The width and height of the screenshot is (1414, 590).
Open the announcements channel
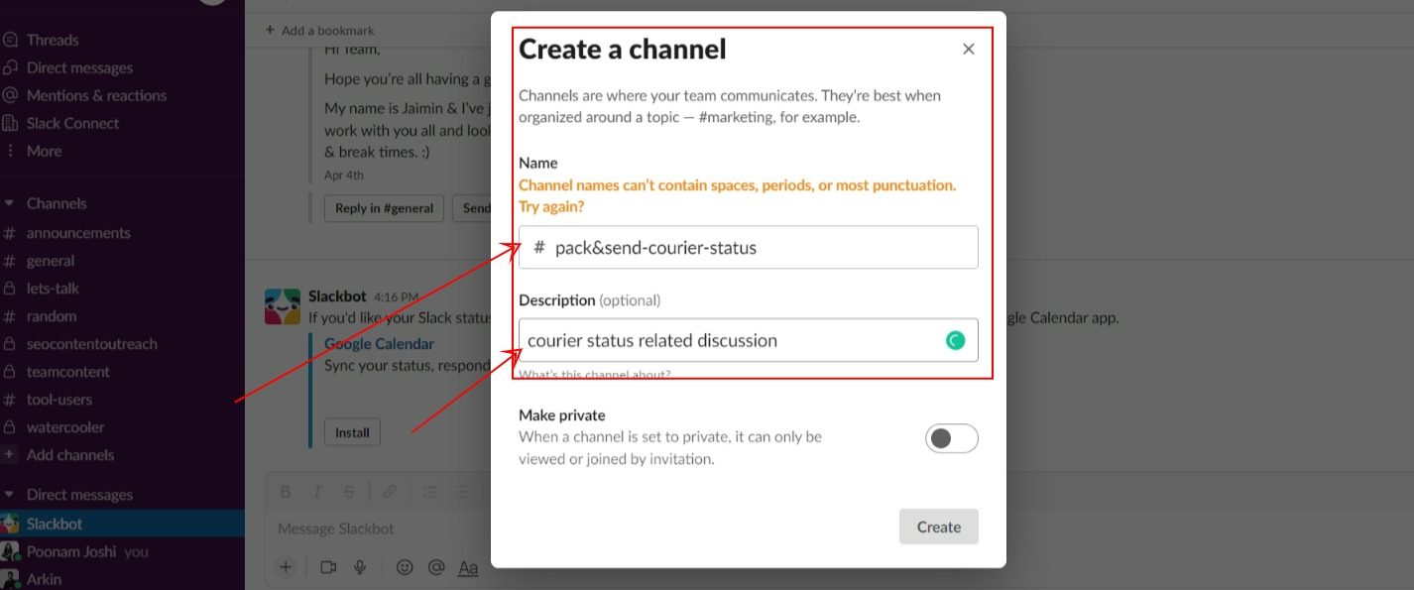tap(78, 233)
